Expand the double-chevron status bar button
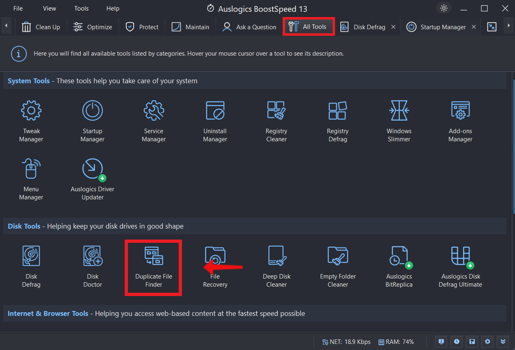 [503, 341]
